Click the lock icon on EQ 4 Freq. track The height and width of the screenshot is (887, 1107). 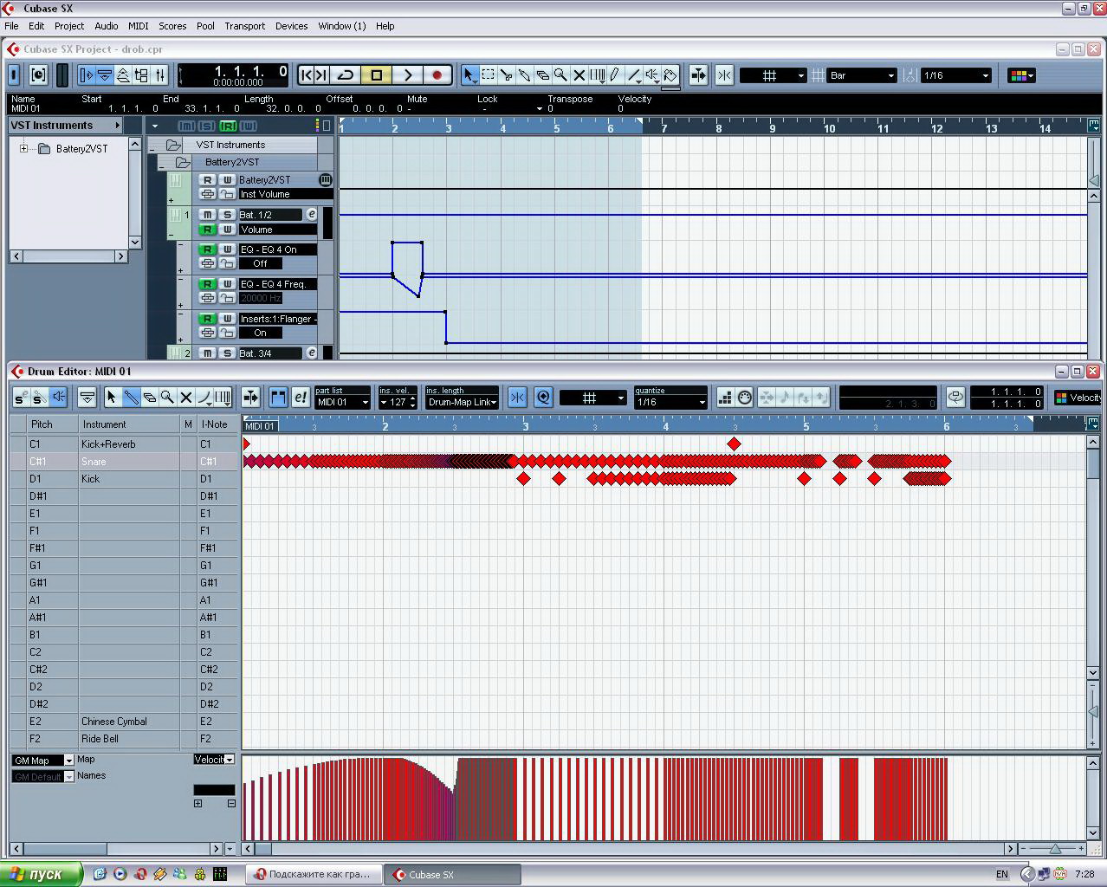226,298
